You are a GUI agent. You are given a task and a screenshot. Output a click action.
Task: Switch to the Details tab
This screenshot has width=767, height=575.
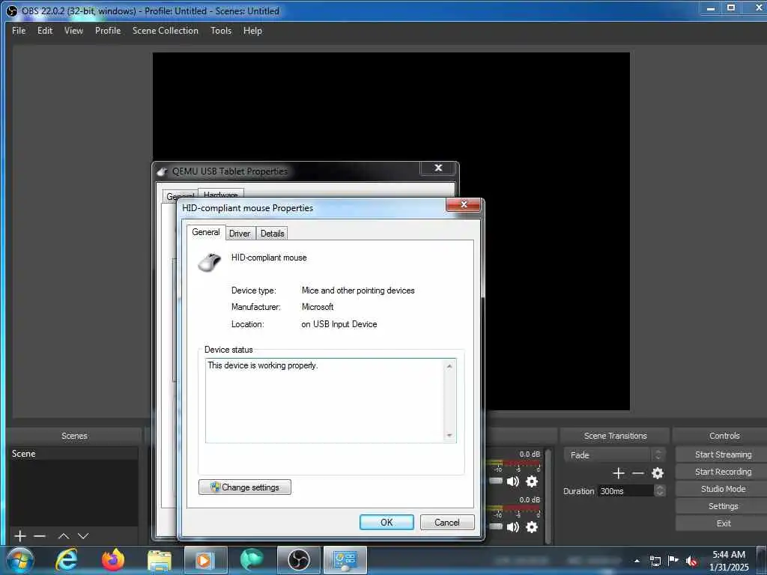tap(272, 234)
